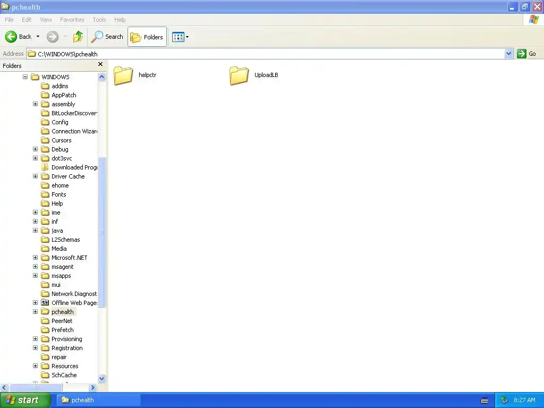Screen dimensions: 544x408
Task: Click the tree scrollbar up arrow
Action: 101,76
